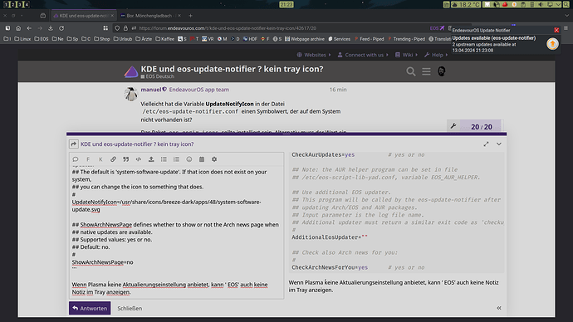Open the forum search magnifier icon
Image resolution: width=573 pixels, height=322 pixels.
point(411,71)
